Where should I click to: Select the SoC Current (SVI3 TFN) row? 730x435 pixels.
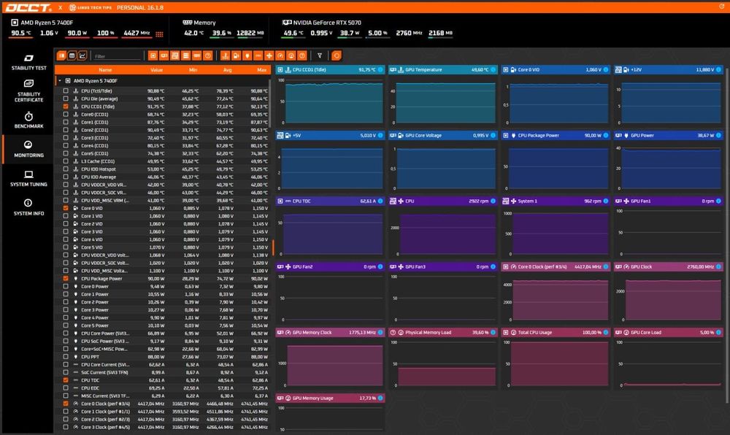162,372
